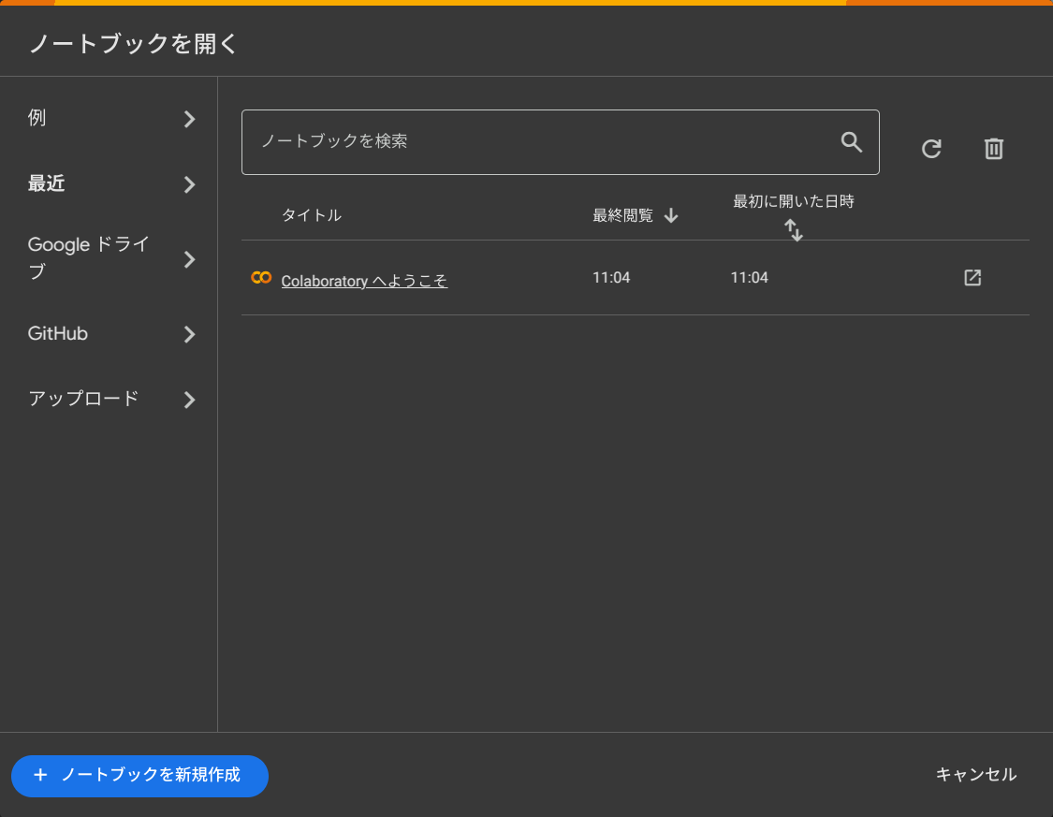The image size is (1053, 817).
Task: Expand the GitHub section chevron
Action: point(189,334)
